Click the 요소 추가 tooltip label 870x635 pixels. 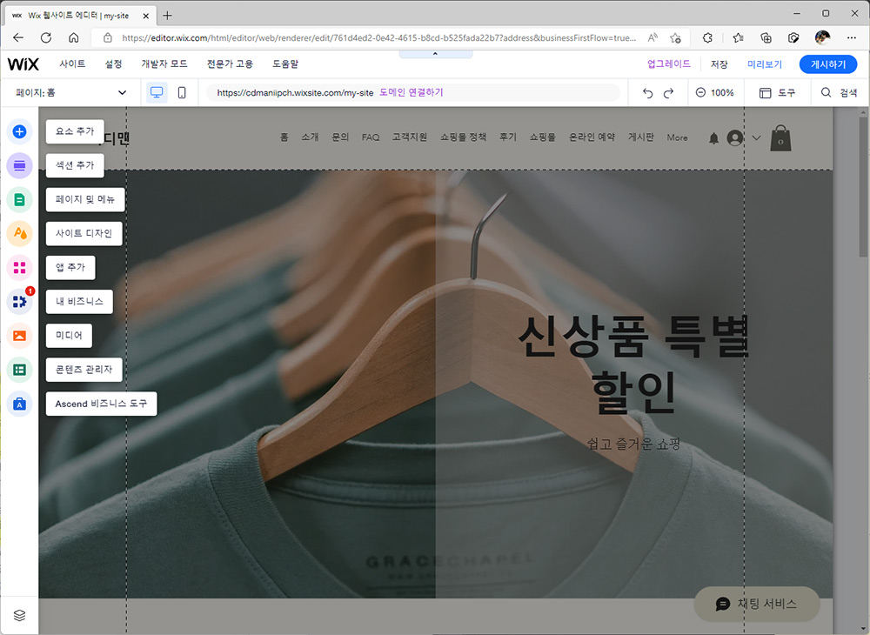75,131
